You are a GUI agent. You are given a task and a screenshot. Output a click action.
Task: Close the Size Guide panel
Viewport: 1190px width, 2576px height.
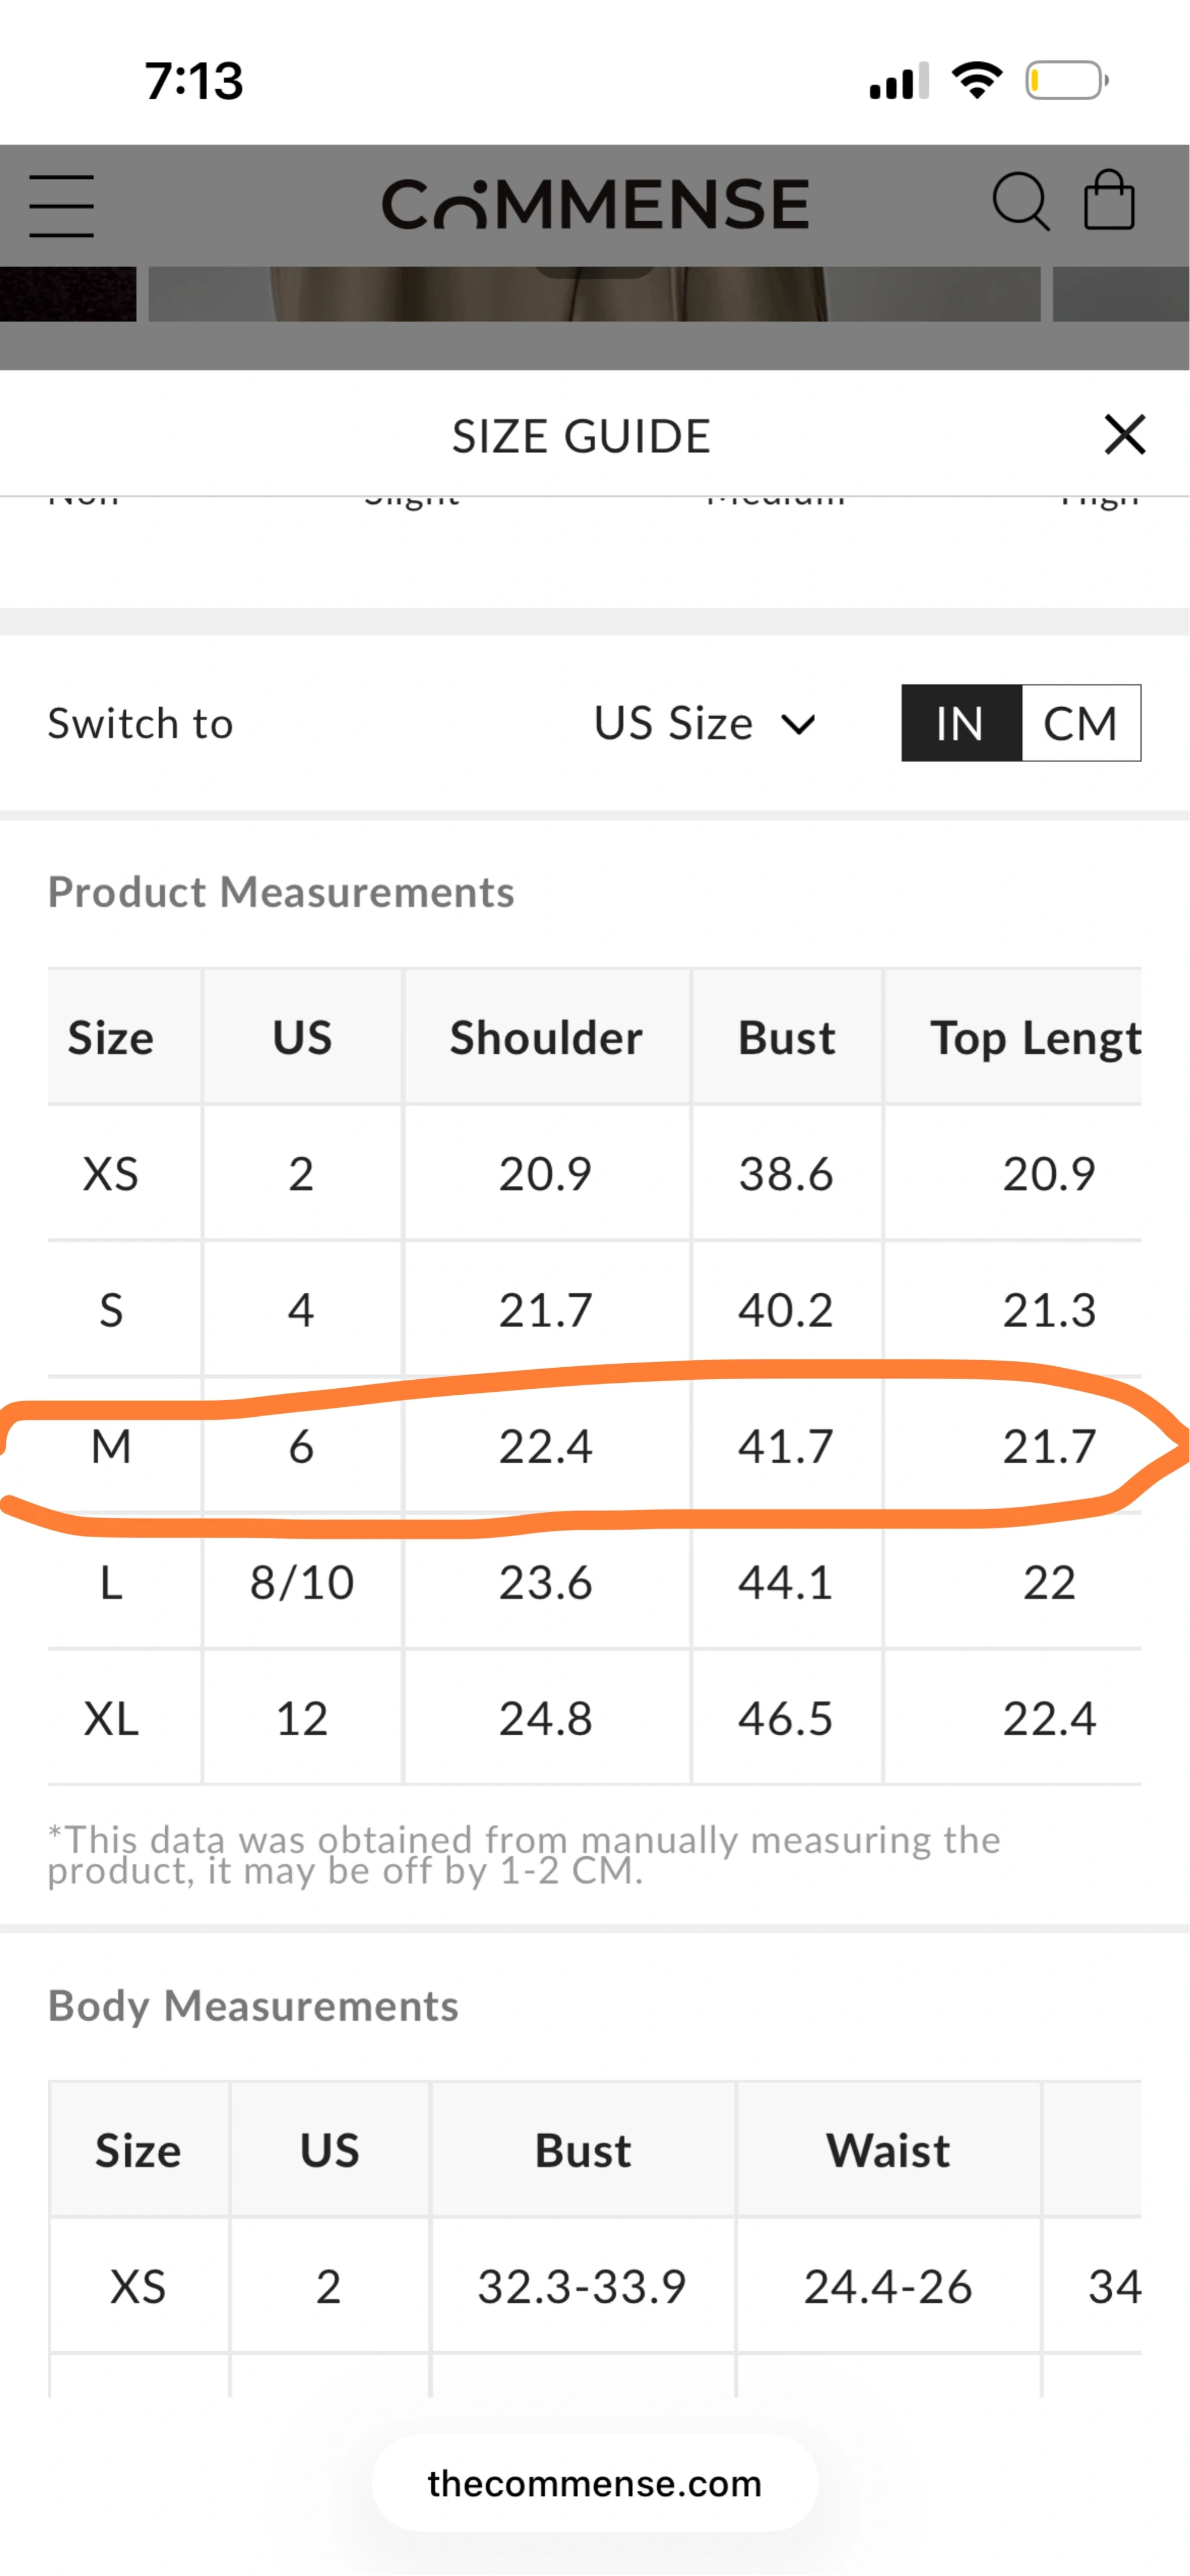click(1124, 435)
